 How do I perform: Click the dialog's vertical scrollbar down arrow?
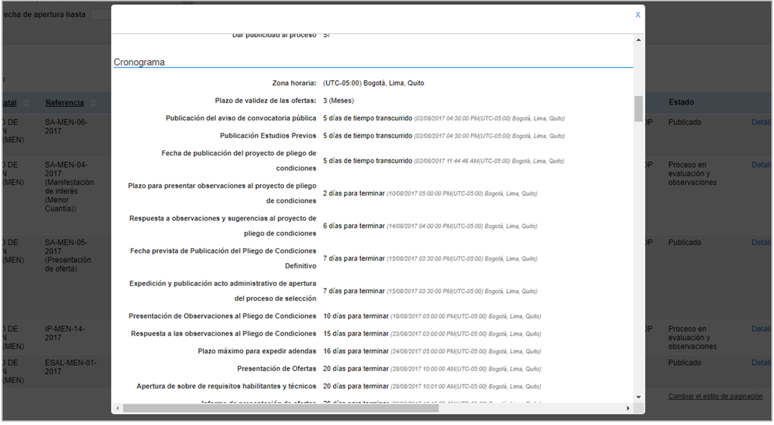click(x=638, y=397)
